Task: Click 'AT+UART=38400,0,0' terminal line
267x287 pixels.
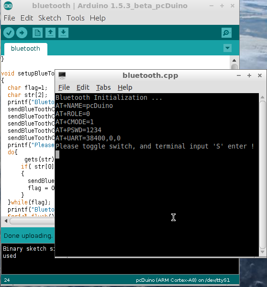Action: pyautogui.click(x=88, y=138)
